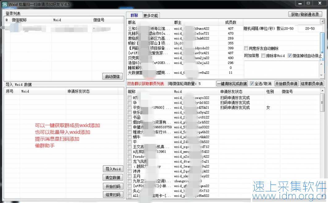328x203 pixels.
Task: Check the box for member 书涵
Action: click(130, 117)
